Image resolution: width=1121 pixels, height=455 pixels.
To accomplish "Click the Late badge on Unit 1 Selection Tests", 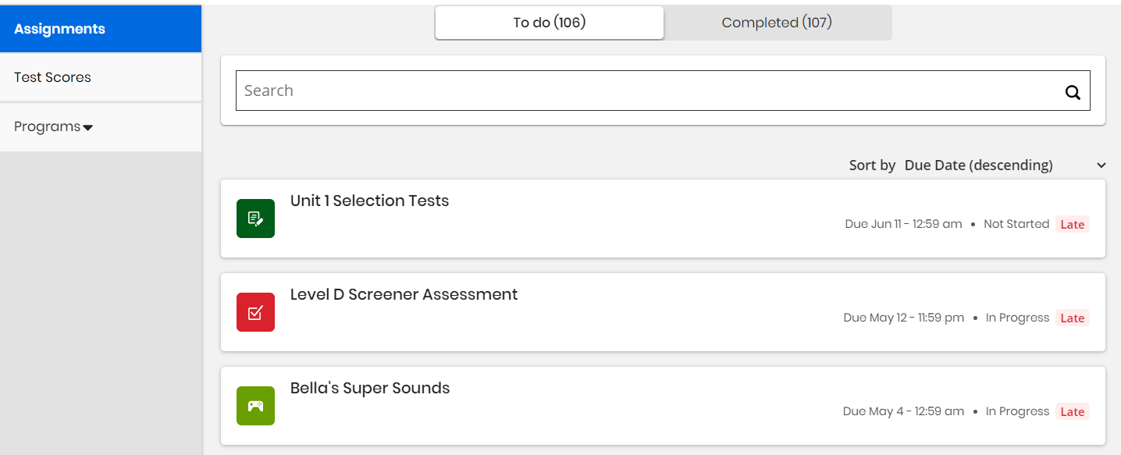I will click(1072, 224).
